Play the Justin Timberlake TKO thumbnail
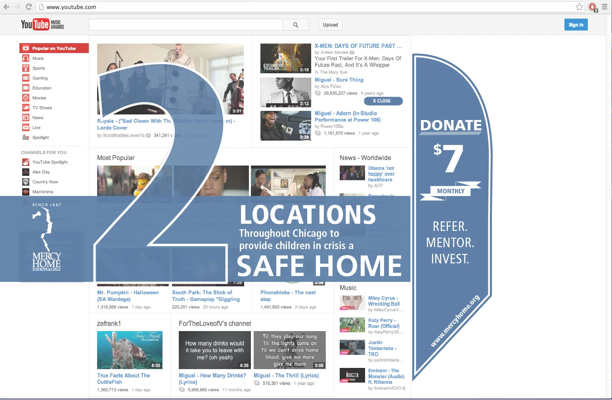612x400 pixels. 352,347
